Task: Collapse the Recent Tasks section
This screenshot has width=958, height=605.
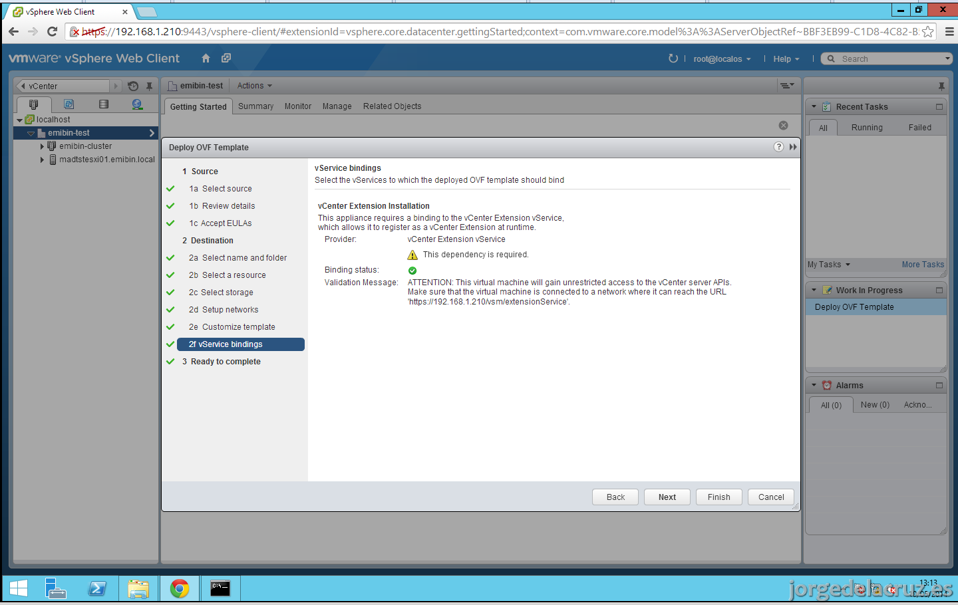Action: point(814,107)
